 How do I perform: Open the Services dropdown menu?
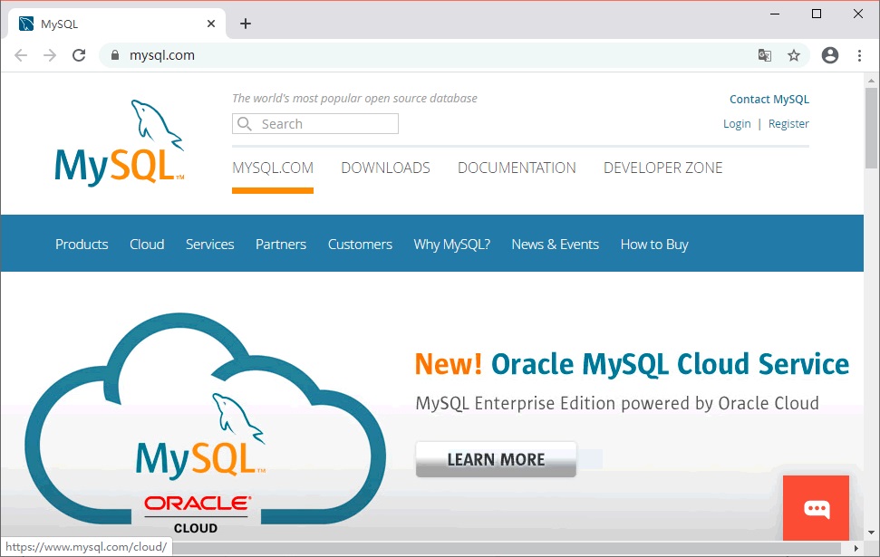click(x=209, y=244)
